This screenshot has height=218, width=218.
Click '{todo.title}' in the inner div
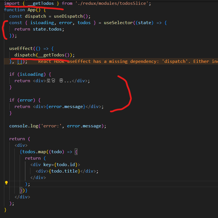[x=64, y=171]
